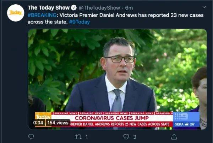This screenshot has height=143, width=213.
Task: Click The Today Show account name
Action: [x=49, y=8]
